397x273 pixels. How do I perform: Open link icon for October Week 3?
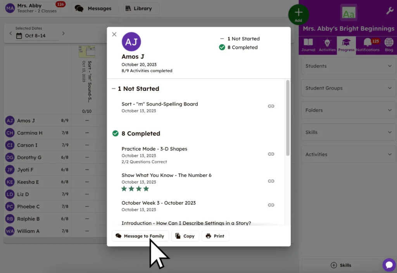[271, 205]
